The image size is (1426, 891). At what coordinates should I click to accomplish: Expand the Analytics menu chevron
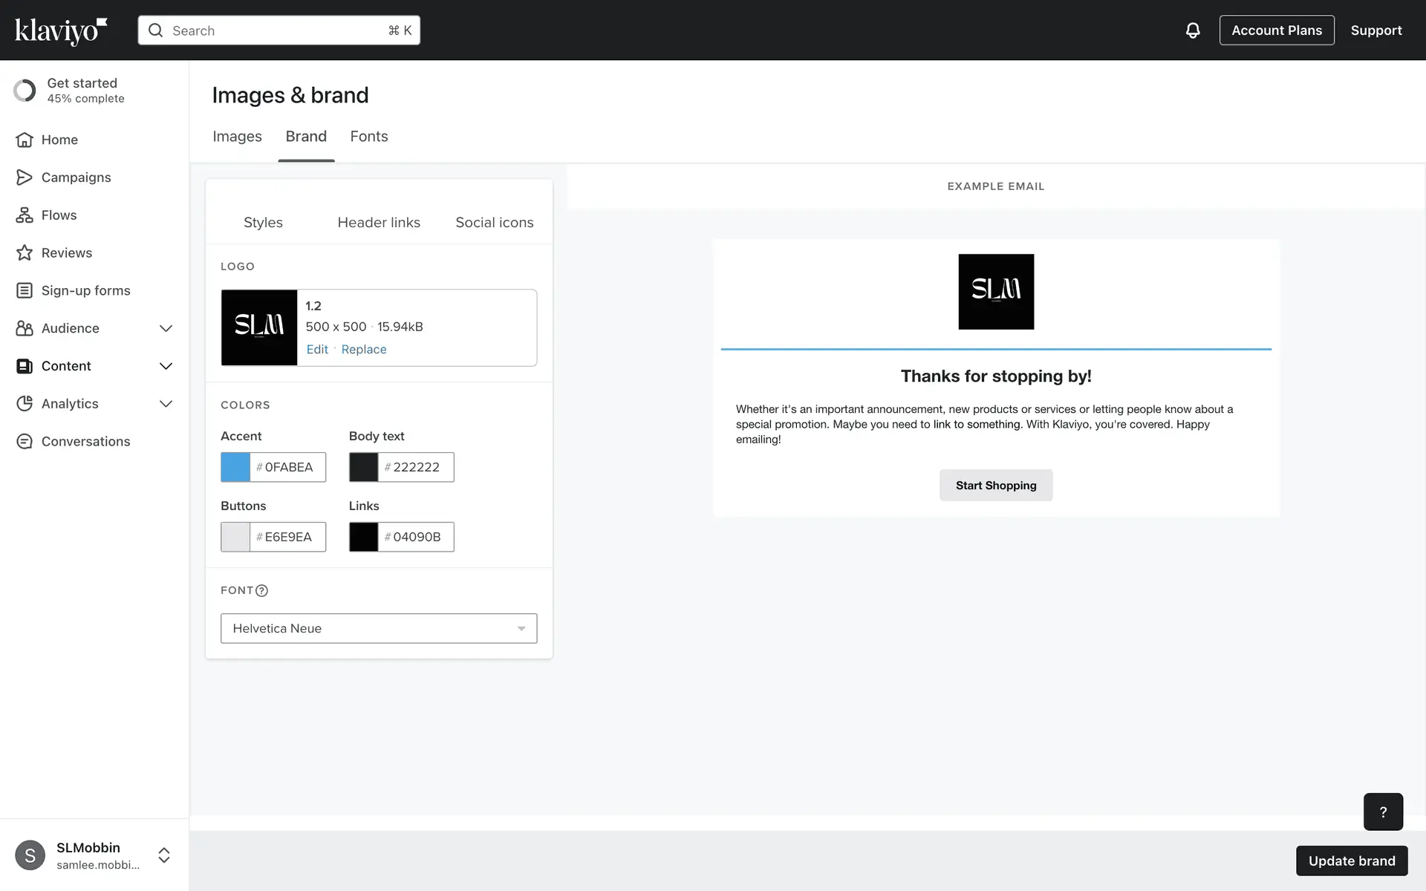click(166, 404)
